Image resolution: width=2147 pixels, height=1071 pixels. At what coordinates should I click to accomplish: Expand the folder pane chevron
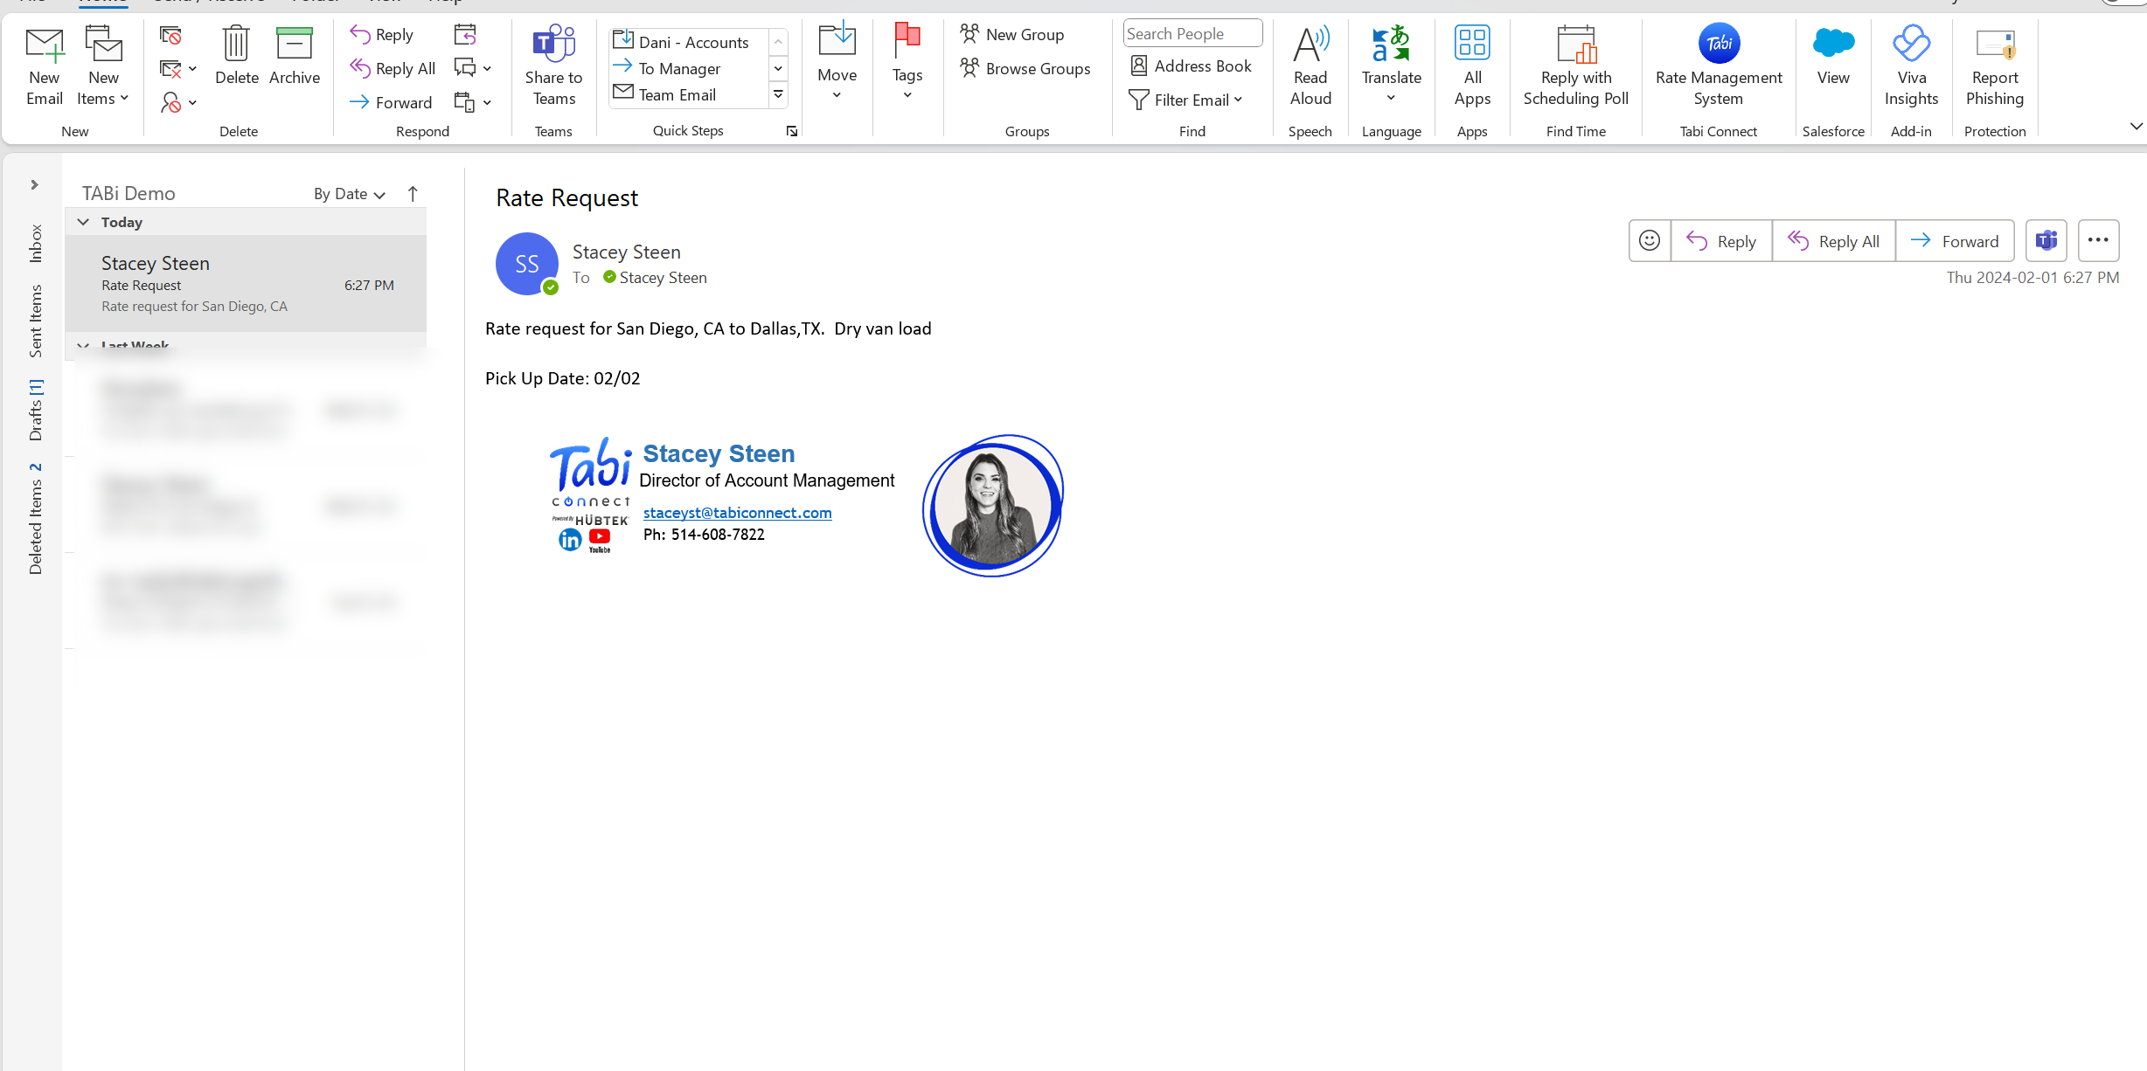coord(34,184)
